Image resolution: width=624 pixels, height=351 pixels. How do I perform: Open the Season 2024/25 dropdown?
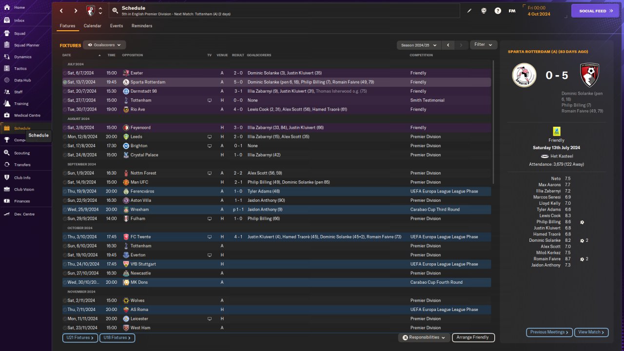(x=418, y=45)
